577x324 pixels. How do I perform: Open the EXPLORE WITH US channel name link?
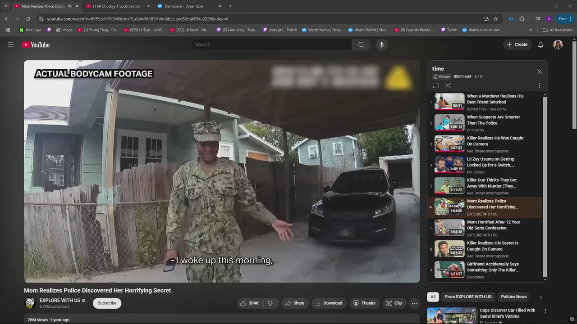click(x=60, y=301)
